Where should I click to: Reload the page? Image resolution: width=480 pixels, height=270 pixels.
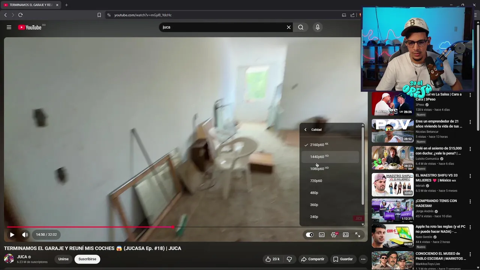point(20,15)
